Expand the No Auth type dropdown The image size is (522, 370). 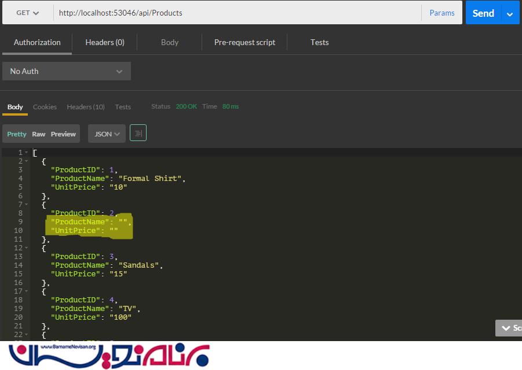[x=66, y=71]
